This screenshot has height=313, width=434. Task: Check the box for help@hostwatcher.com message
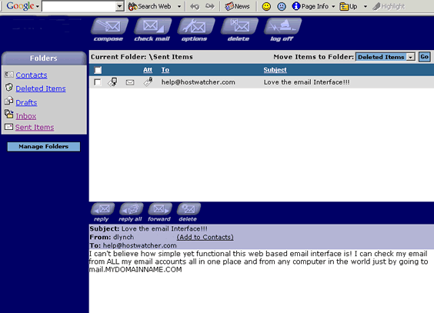tap(98, 82)
